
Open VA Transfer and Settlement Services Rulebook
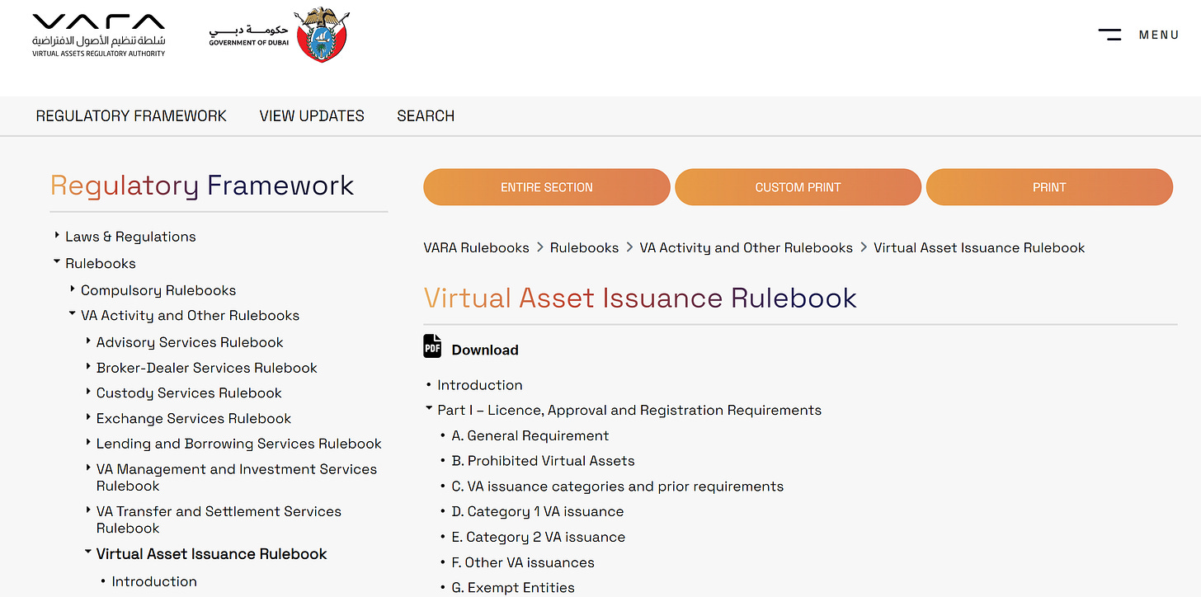tap(219, 519)
